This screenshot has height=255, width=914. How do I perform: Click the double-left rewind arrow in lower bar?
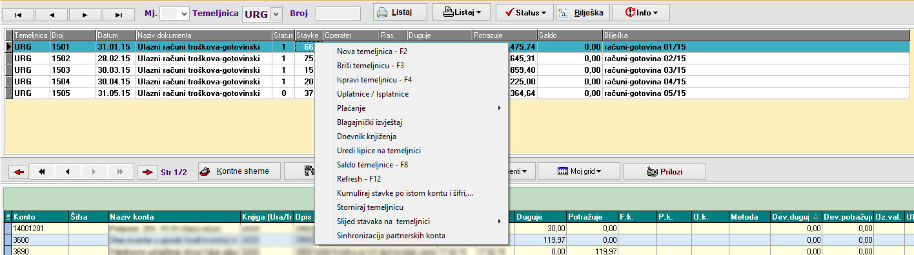pyautogui.click(x=42, y=172)
